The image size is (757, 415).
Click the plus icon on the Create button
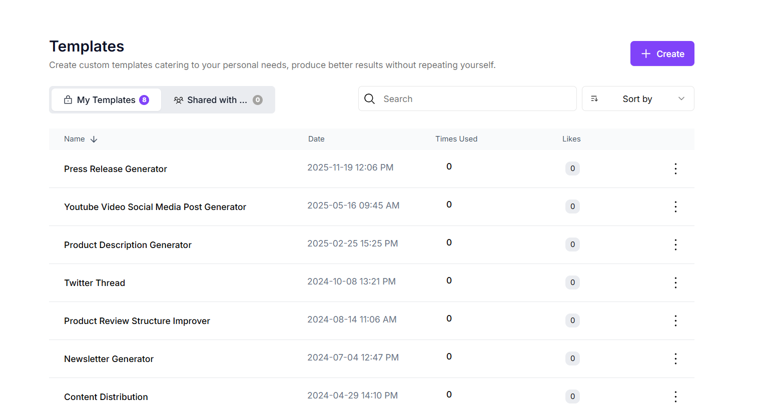pyautogui.click(x=645, y=53)
